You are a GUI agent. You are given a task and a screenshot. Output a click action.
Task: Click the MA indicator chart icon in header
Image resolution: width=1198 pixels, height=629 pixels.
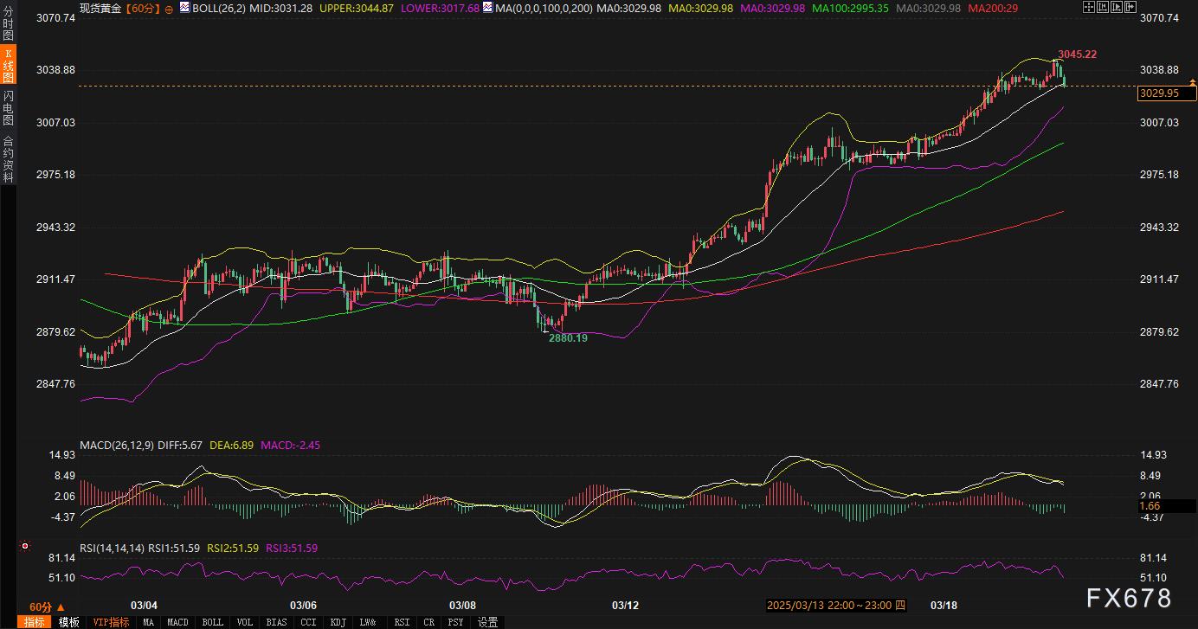point(487,8)
